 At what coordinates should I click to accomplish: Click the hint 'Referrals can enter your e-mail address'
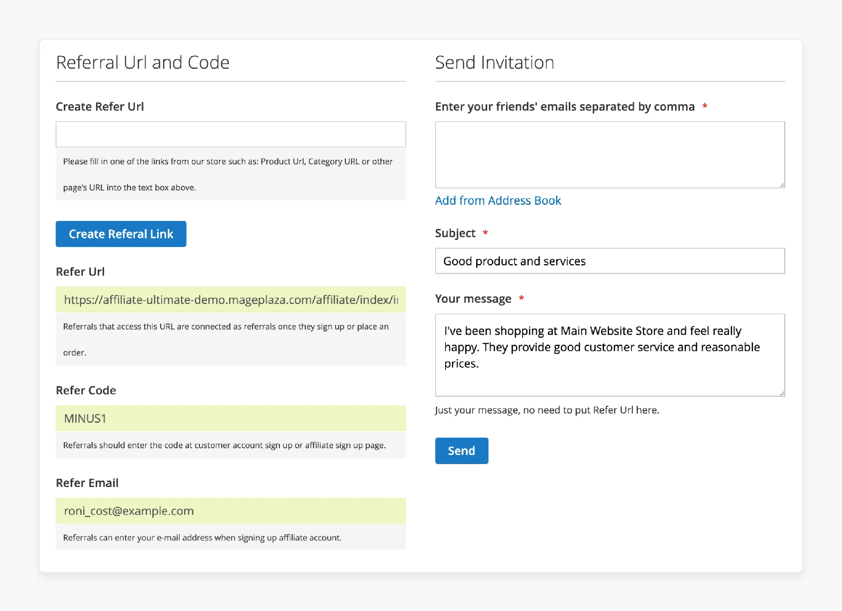202,537
